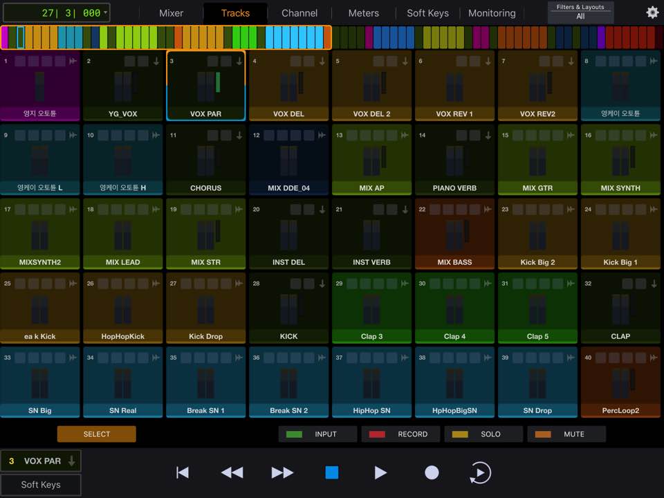Open the settings gear icon

coord(652,12)
